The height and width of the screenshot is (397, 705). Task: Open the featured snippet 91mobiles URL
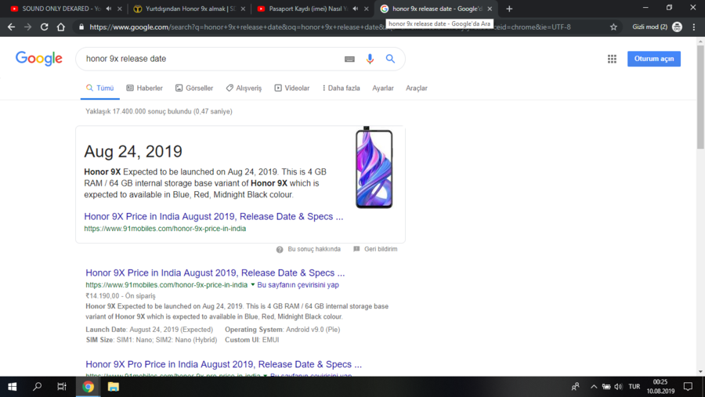tap(165, 229)
